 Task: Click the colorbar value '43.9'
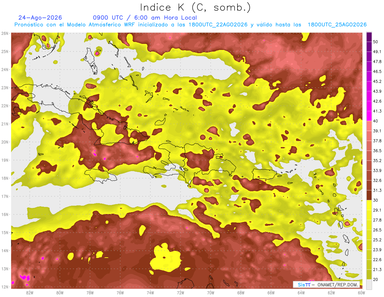pyautogui.click(x=378, y=91)
